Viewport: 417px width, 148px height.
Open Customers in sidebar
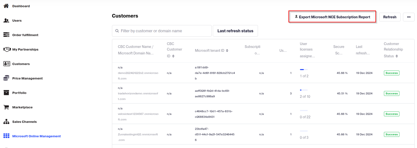(21, 64)
